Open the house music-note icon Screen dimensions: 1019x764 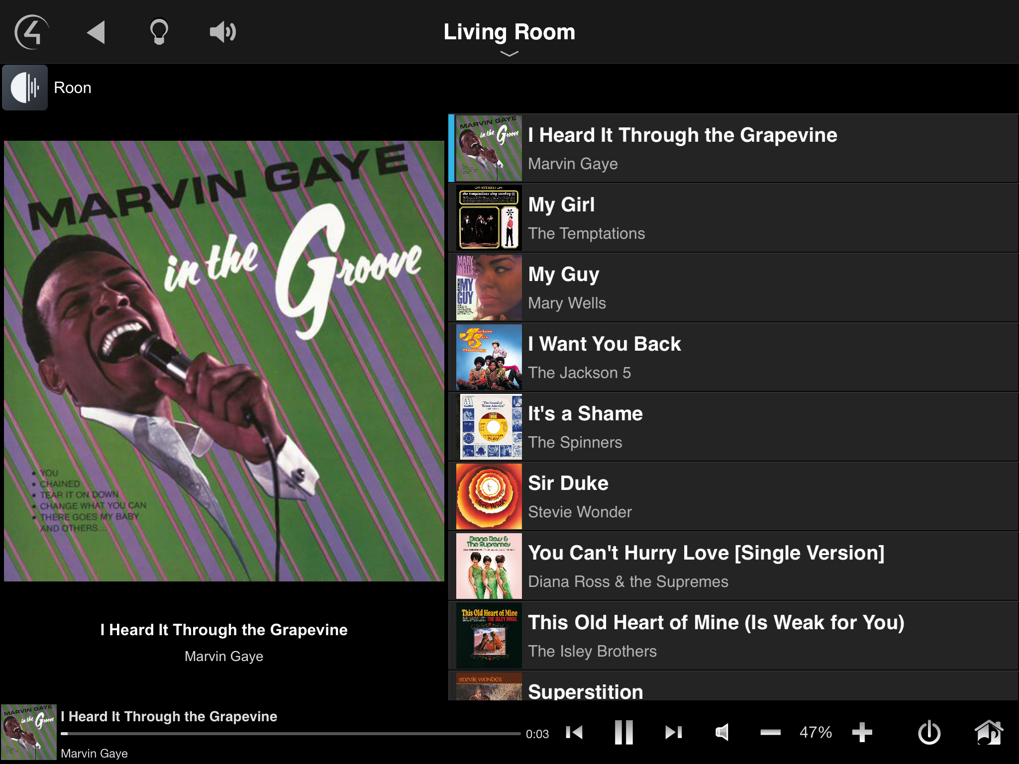pos(989,732)
